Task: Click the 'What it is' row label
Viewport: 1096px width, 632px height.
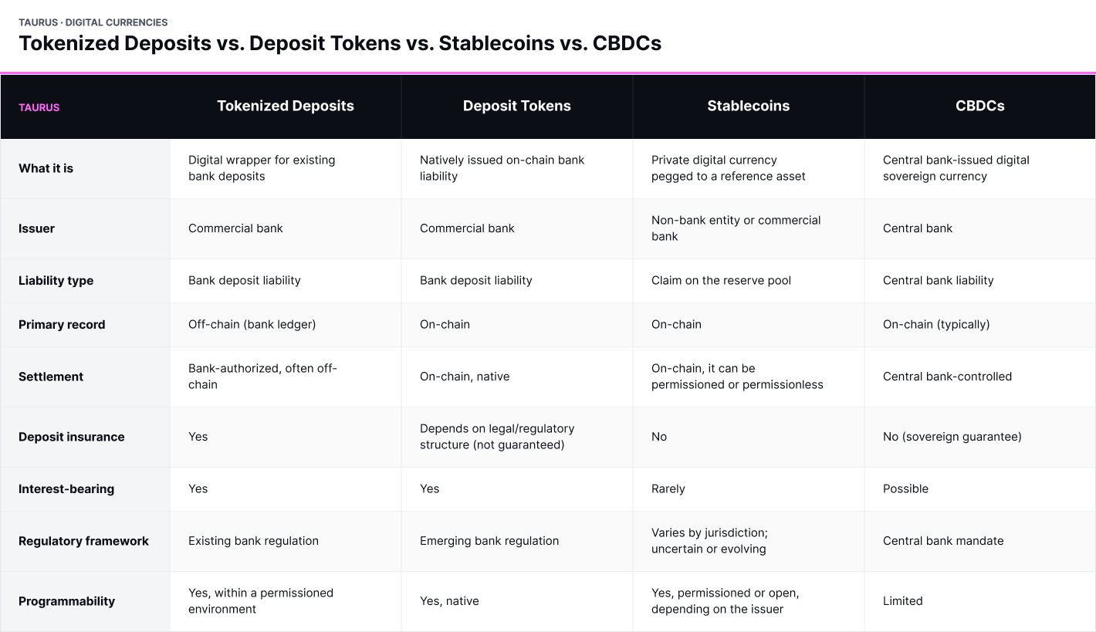Action: 46,168
